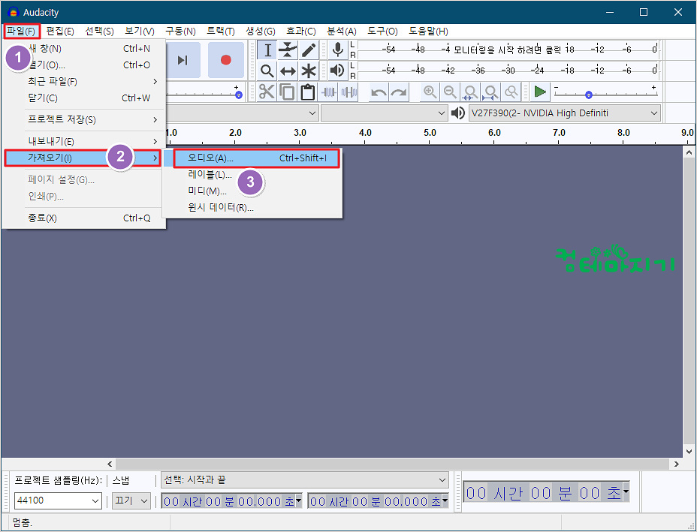Screen dimensions: 697x532
Task: Click the horizontal scrollbar left arrow
Action: (110, 464)
